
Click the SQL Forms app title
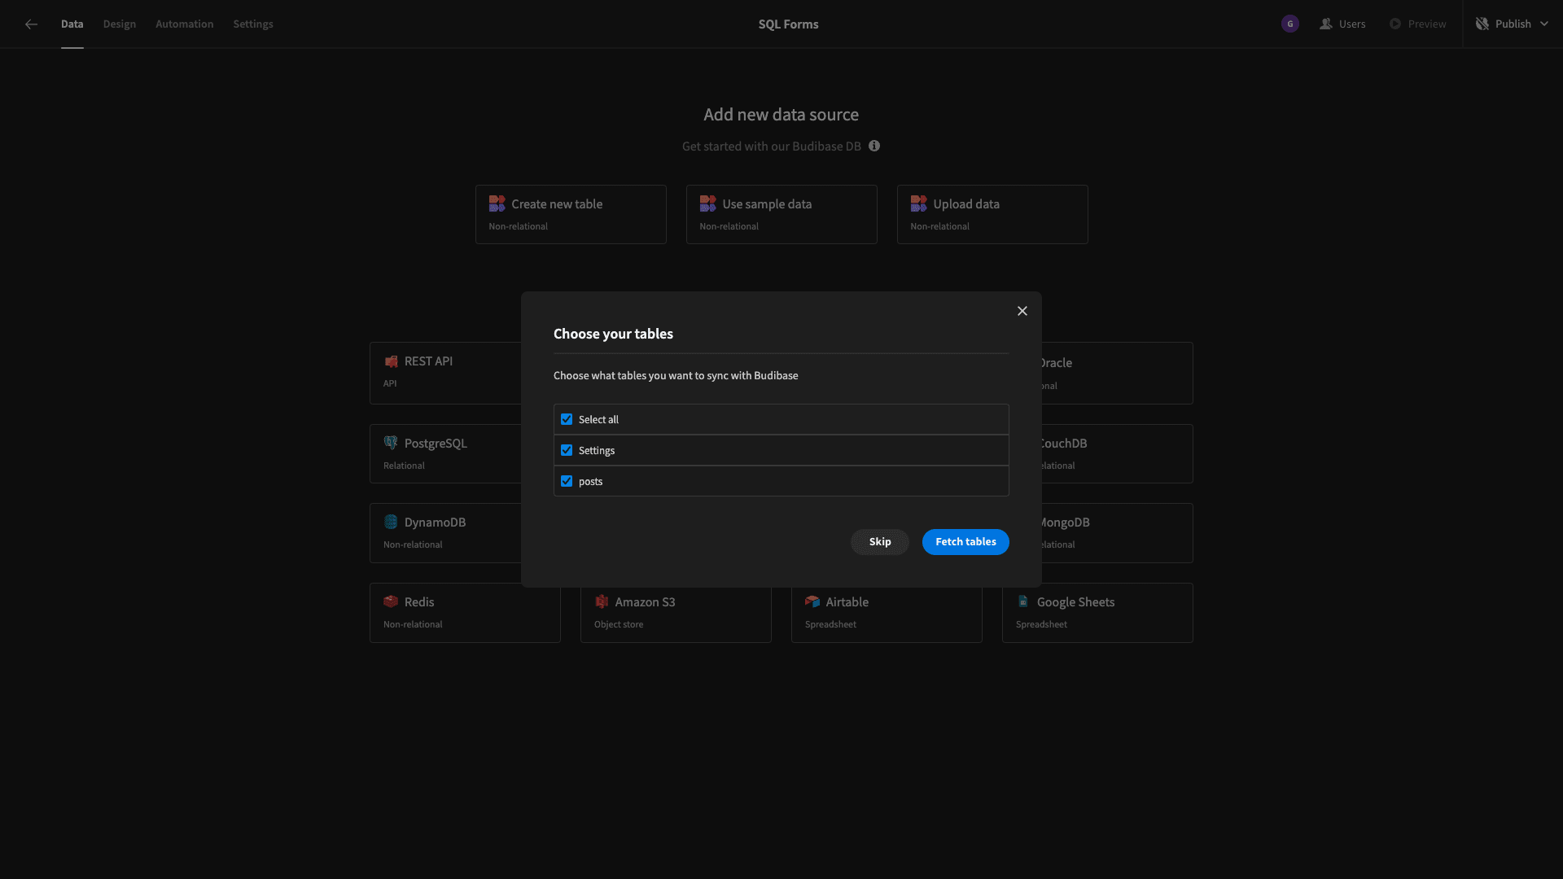(x=788, y=24)
